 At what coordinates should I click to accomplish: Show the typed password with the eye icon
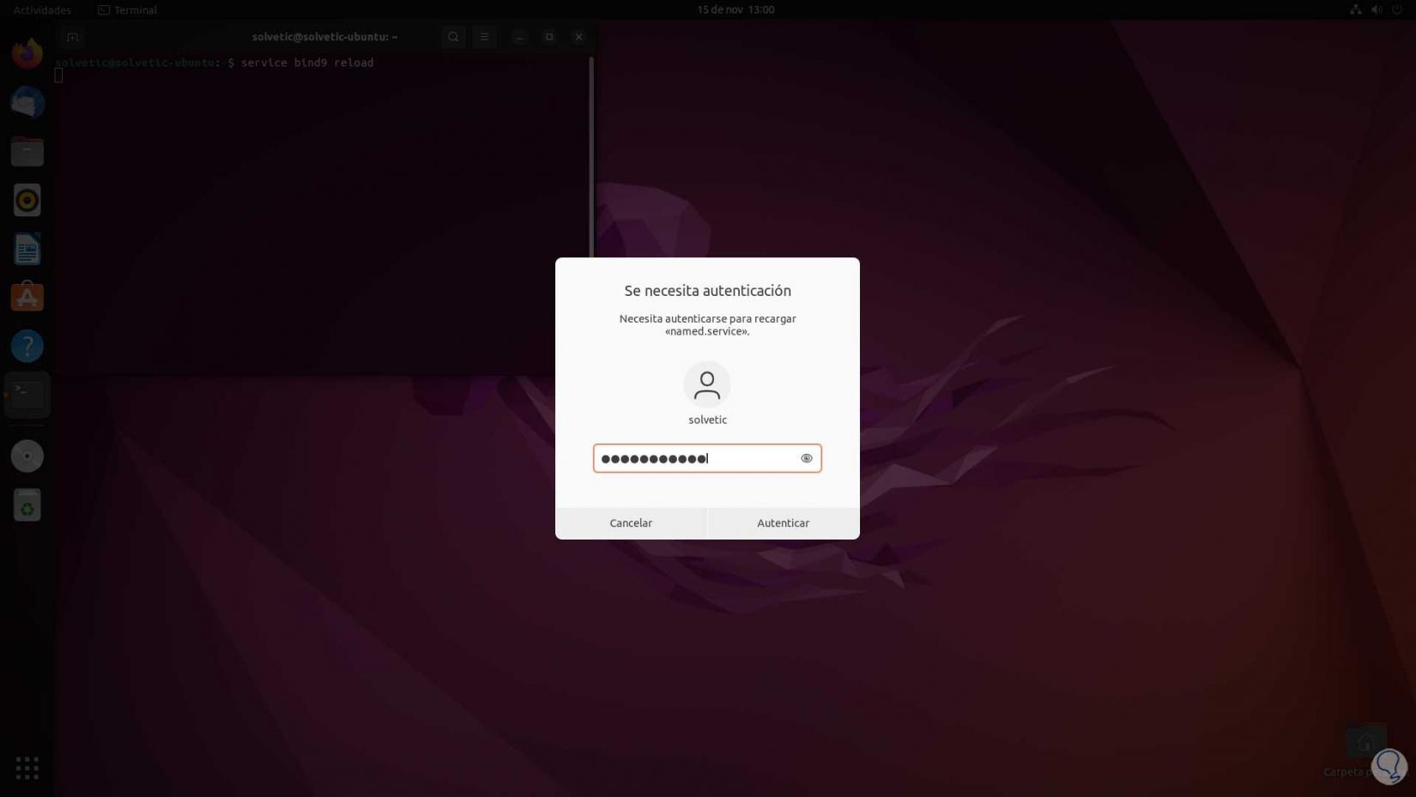pyautogui.click(x=807, y=458)
